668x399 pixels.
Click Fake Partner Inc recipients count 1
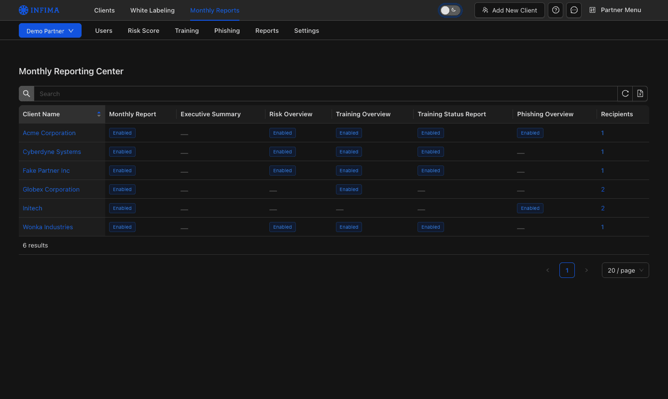[x=602, y=170]
